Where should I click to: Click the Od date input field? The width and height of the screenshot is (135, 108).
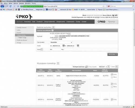(x=57, y=46)
